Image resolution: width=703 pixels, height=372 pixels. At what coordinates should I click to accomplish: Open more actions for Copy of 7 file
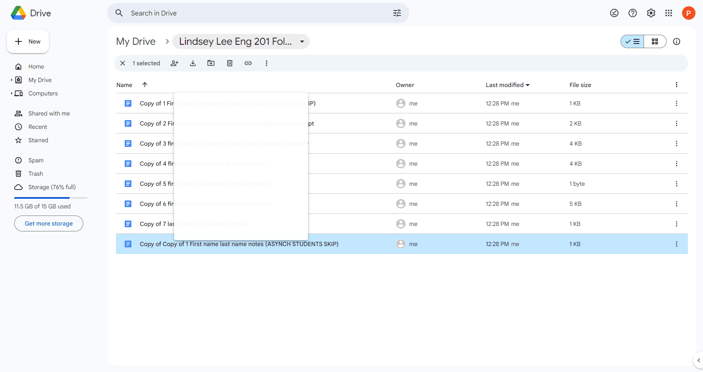(677, 224)
